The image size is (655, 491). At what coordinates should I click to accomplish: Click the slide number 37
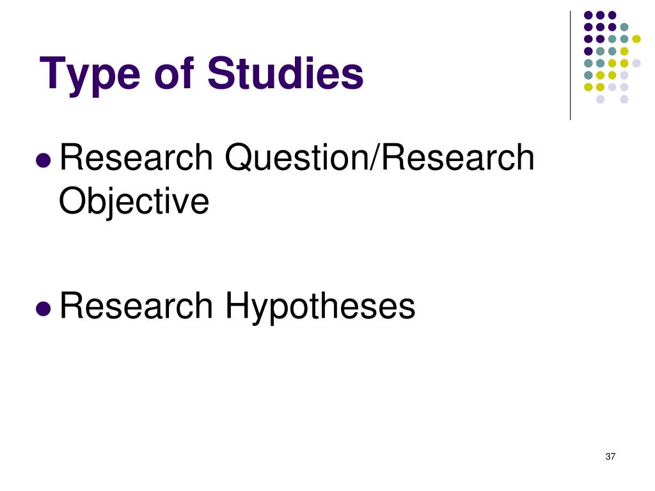(x=610, y=456)
